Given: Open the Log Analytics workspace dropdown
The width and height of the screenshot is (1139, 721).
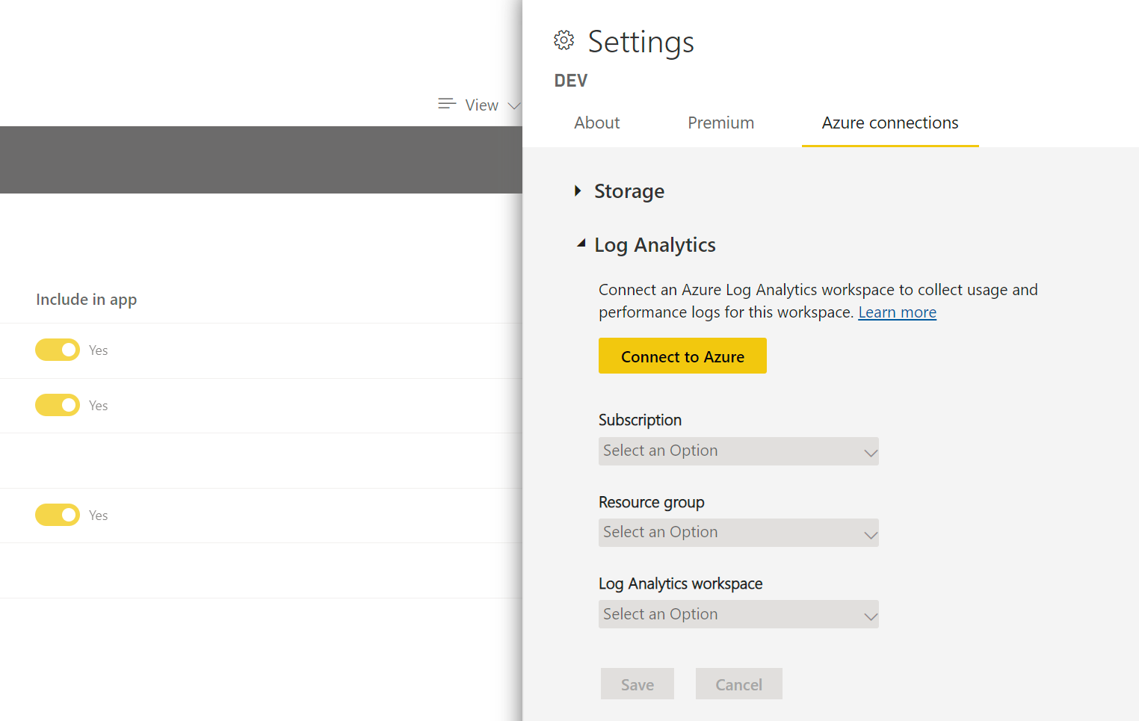Looking at the screenshot, I should (738, 614).
